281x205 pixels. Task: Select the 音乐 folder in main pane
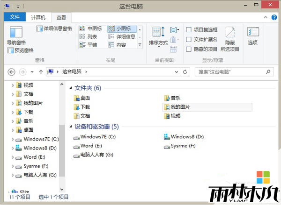172,98
